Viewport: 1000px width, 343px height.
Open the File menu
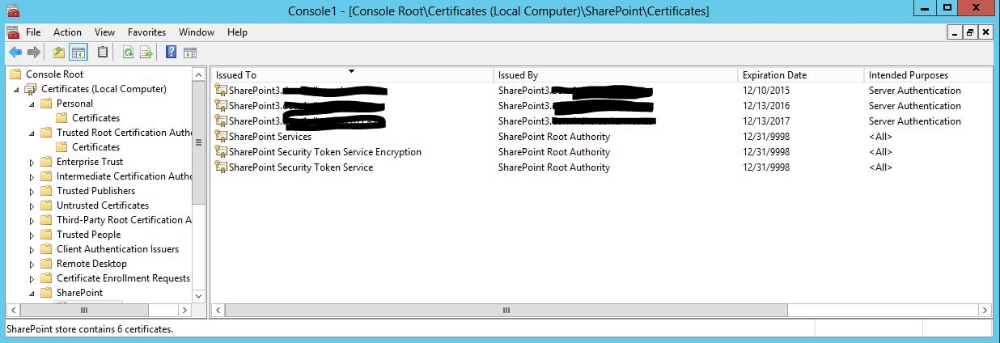[x=33, y=32]
